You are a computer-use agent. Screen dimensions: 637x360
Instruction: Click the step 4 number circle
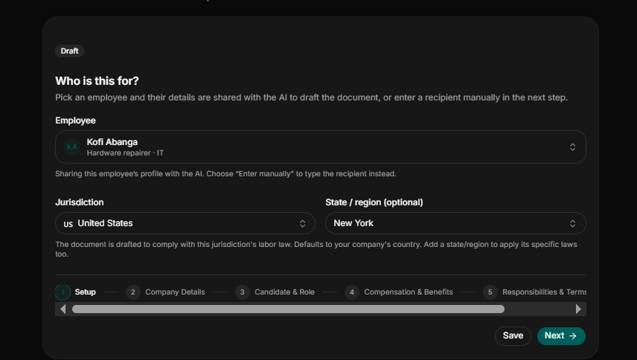click(x=352, y=292)
